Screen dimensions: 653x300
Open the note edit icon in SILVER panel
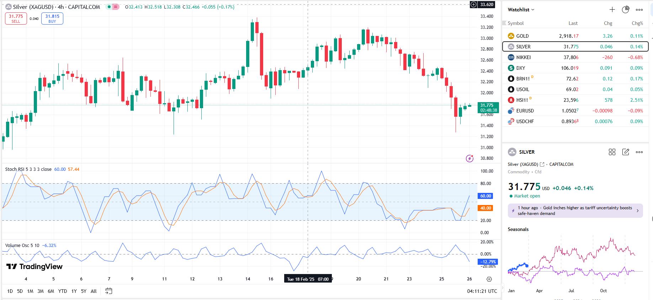[x=626, y=152]
